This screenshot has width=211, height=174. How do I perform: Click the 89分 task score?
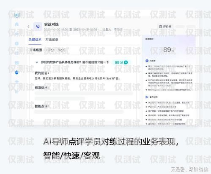point(169,50)
